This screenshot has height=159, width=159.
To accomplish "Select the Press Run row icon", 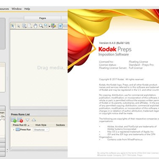I will pyautogui.click(x=18, y=129).
